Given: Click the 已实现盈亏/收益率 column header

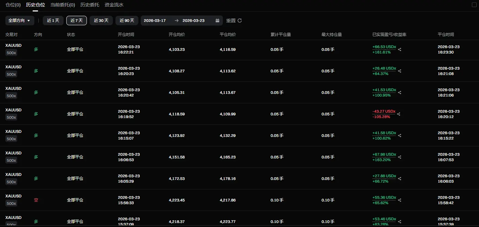Looking at the screenshot, I should tap(389, 35).
